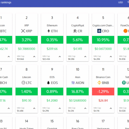
Task: Expand the CryptoRiyal card chevron
Action: [85, 57]
